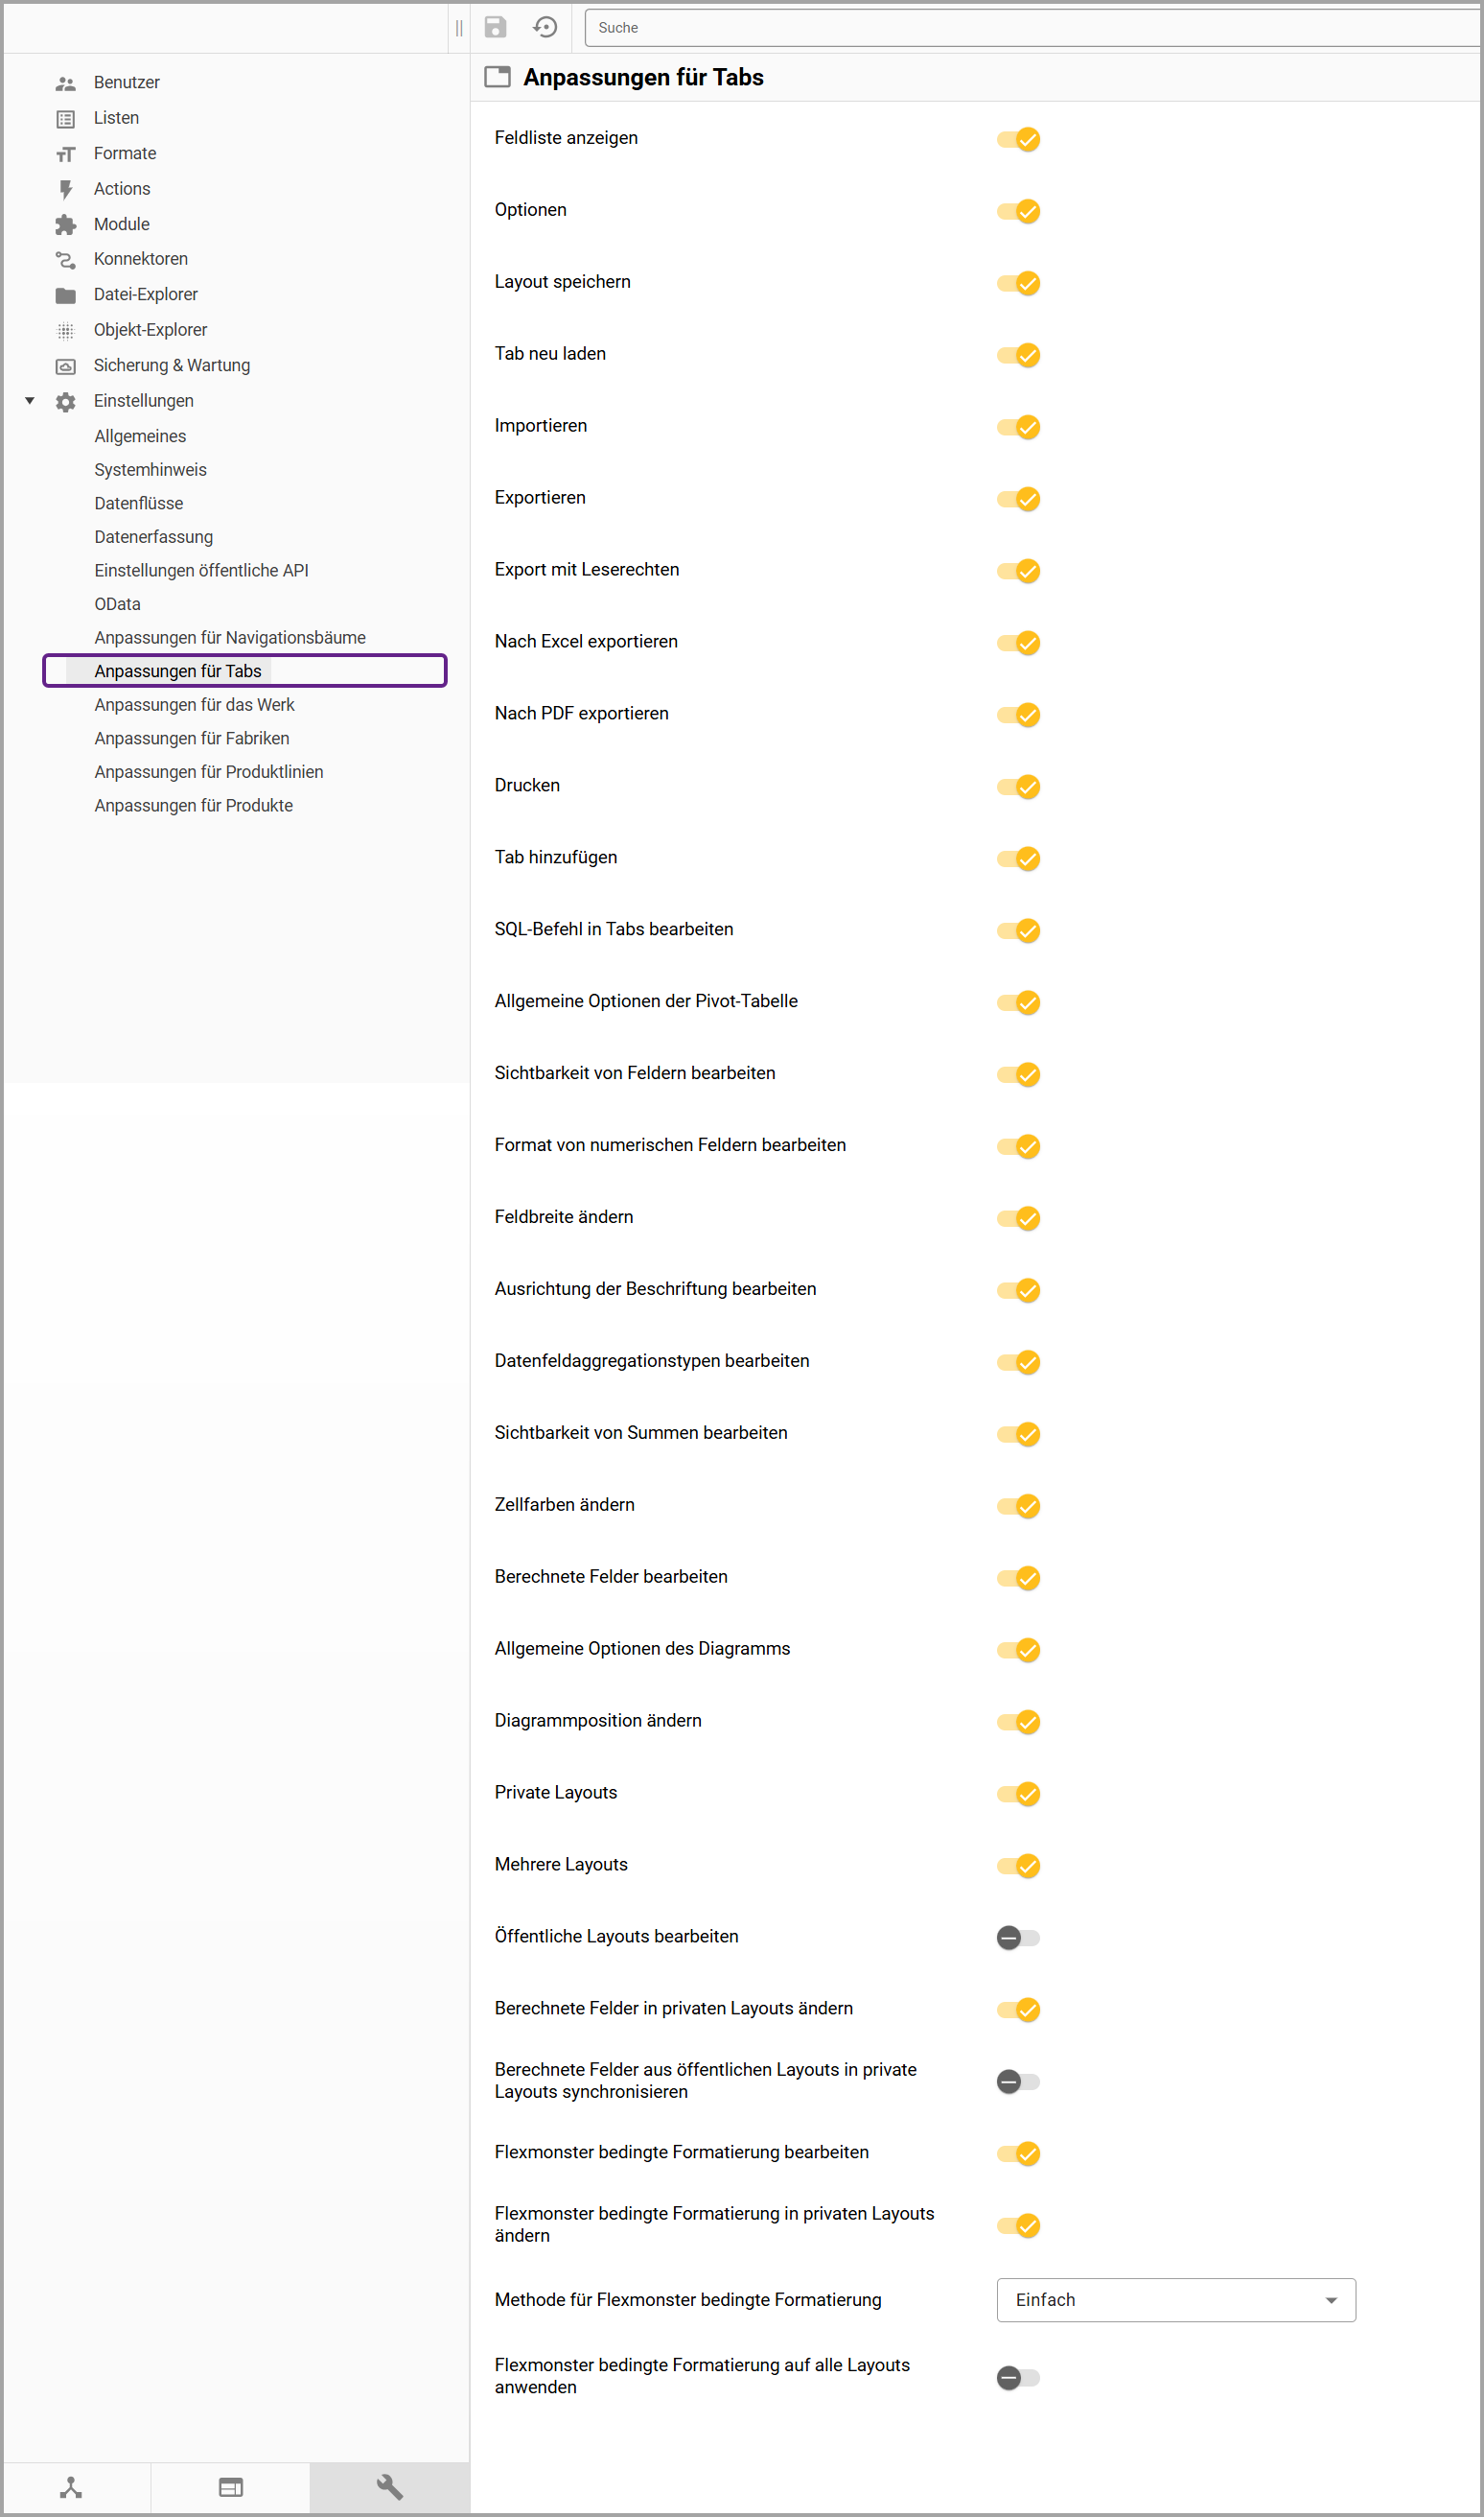Select Anpassungen für Navigationsbäume in sidebar
Viewport: 1484px width, 2517px height.
coord(230,638)
